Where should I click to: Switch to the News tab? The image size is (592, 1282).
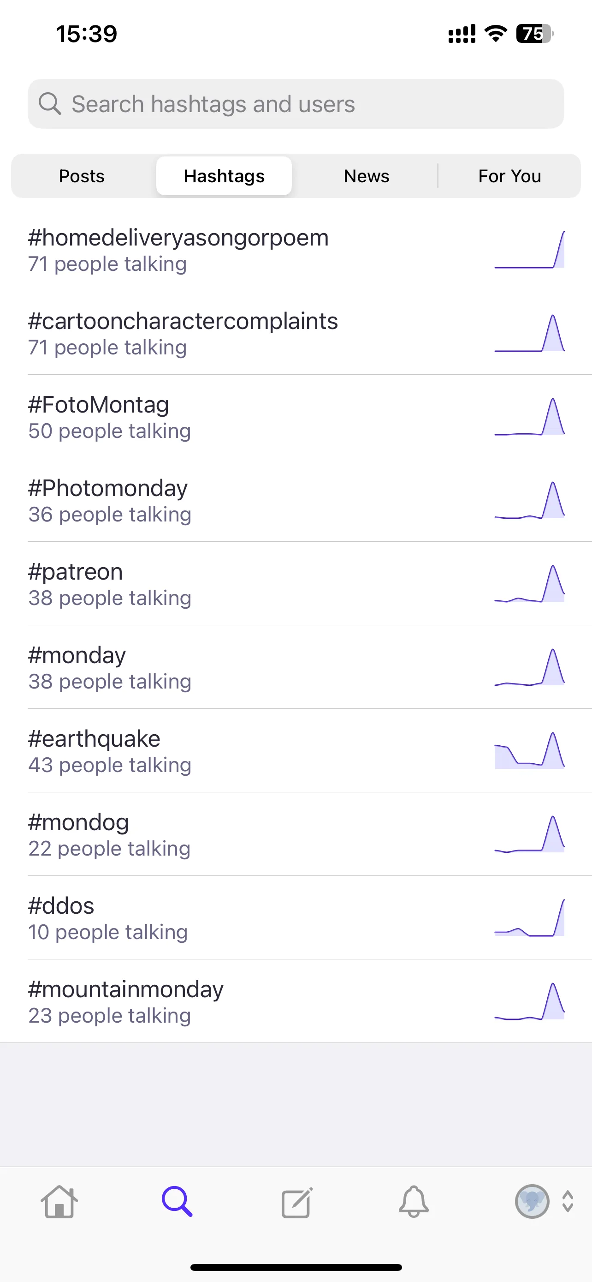pos(367,176)
